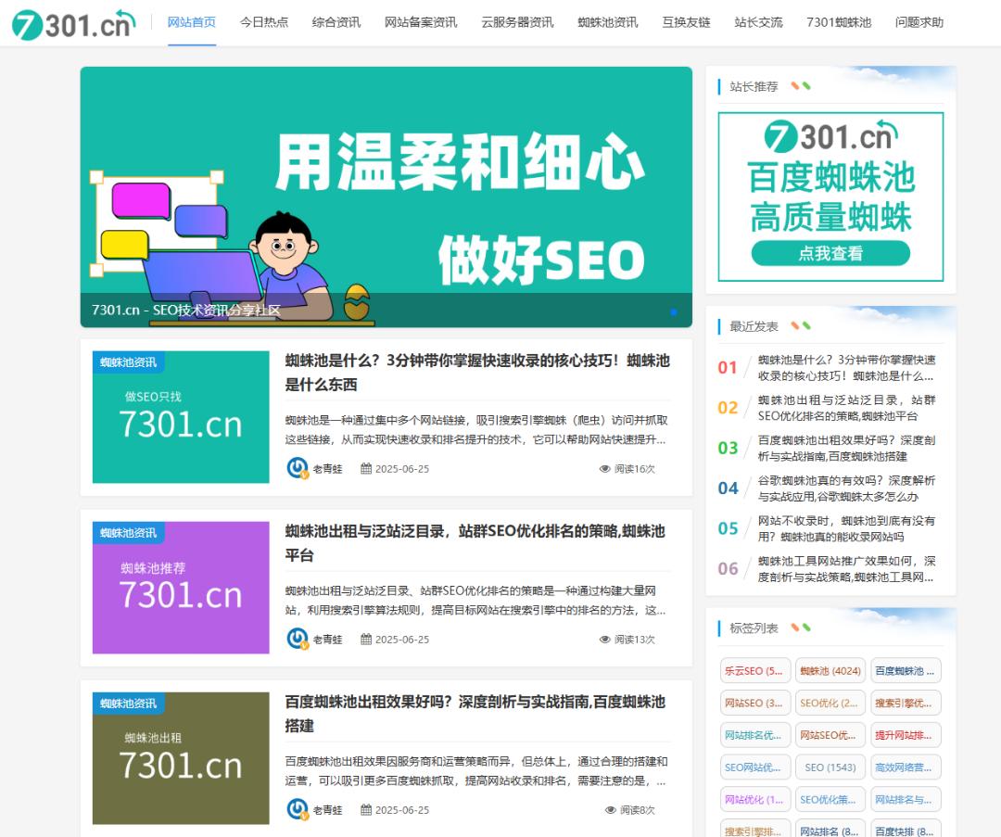Click author name 老青蛙 under 蜘蛛池出租与泛站泛目录 article

tap(327, 639)
